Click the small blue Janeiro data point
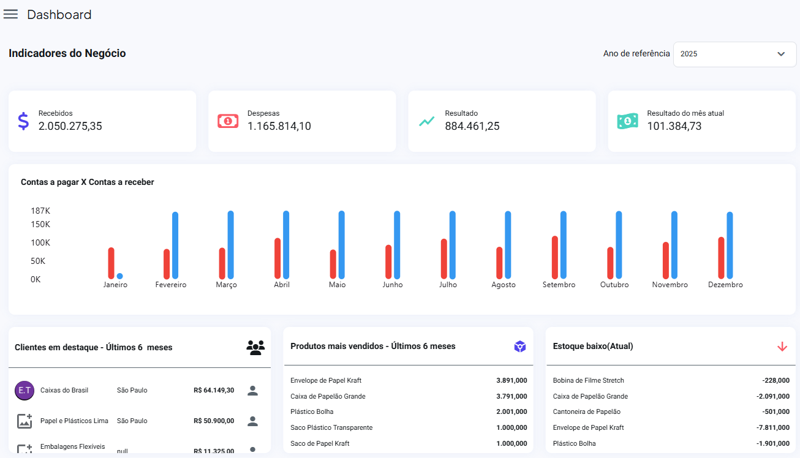Screen dimensions: 800x458 (120, 276)
